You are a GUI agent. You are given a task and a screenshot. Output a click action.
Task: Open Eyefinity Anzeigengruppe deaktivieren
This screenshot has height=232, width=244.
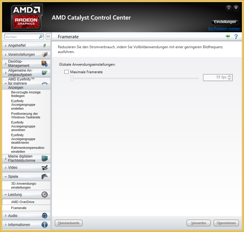[x=23, y=139]
